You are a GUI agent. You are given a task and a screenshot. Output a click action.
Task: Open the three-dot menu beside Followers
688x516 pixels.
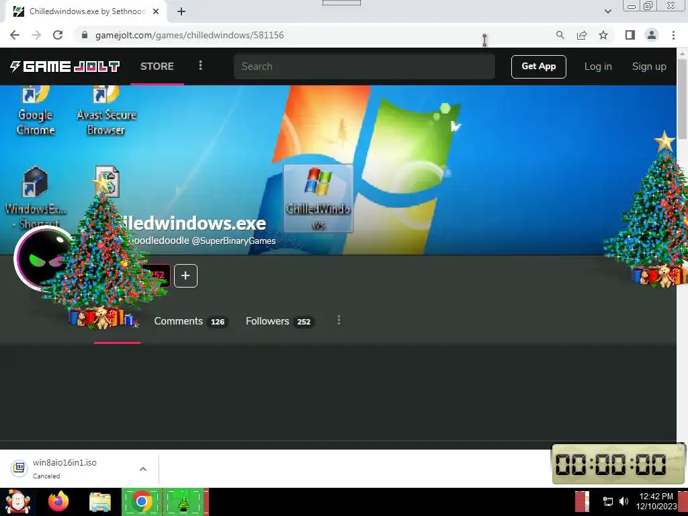pyautogui.click(x=339, y=320)
